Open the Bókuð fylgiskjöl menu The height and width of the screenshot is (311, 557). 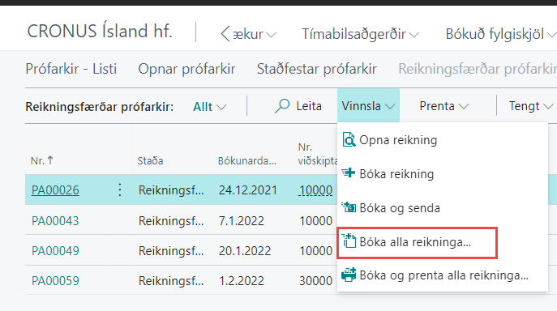[x=500, y=34]
